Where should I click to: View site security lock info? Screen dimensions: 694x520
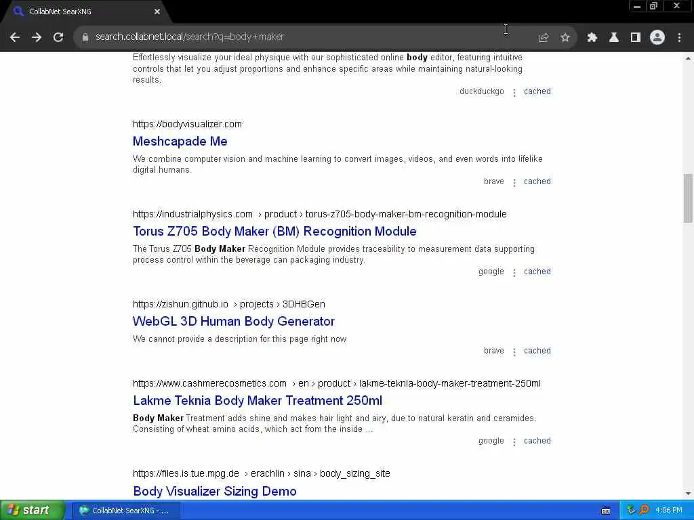[85, 38]
